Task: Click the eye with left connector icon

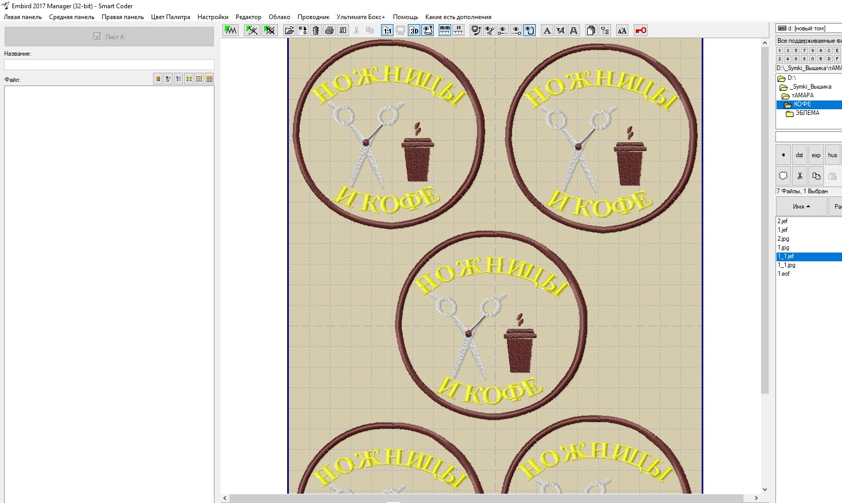Action: (503, 30)
